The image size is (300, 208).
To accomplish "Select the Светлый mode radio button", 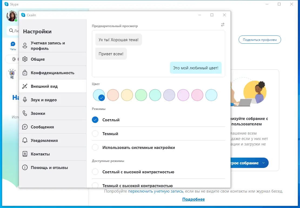I will click(95, 120).
